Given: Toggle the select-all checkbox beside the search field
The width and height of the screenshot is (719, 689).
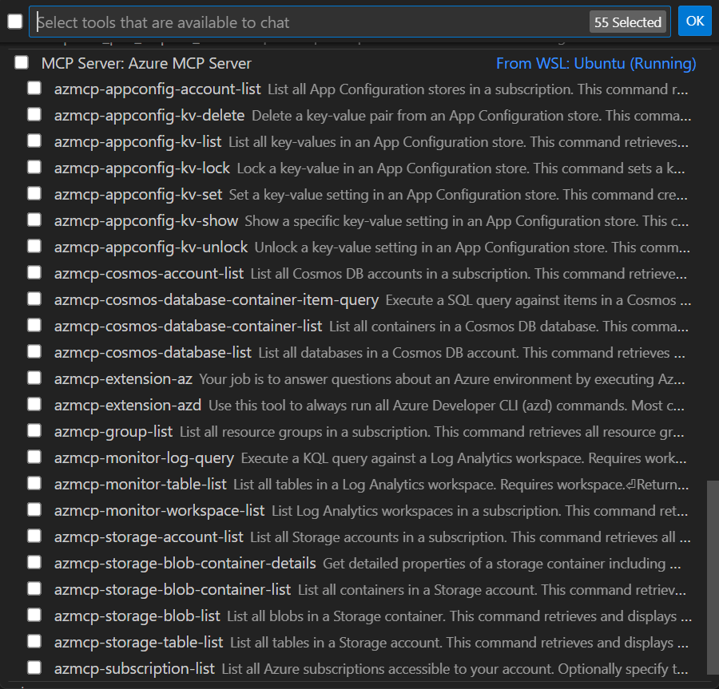Looking at the screenshot, I should click(x=15, y=22).
